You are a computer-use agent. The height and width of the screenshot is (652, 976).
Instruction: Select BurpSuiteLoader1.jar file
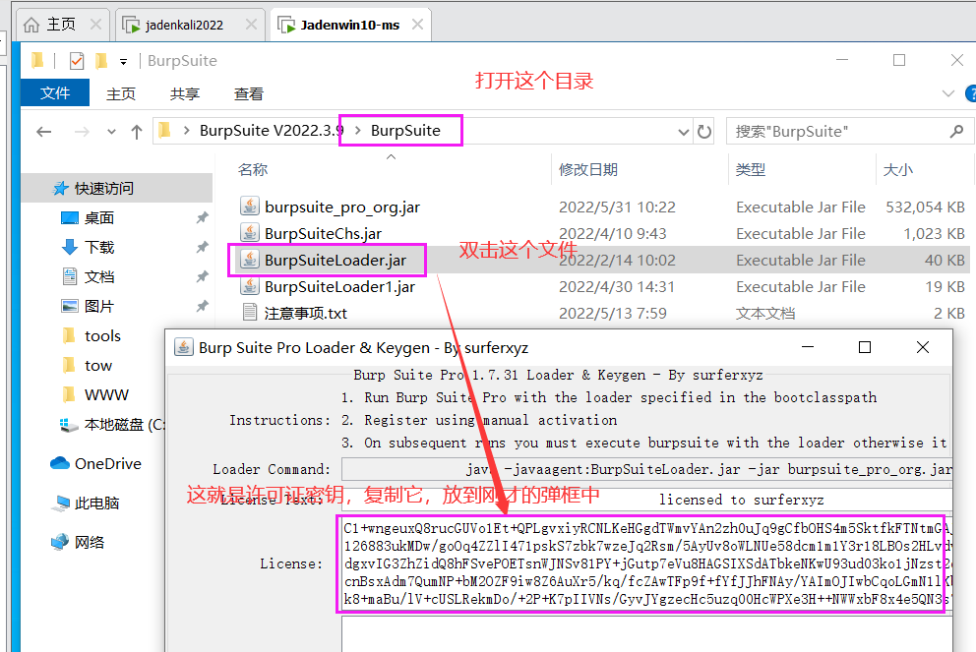click(x=339, y=287)
